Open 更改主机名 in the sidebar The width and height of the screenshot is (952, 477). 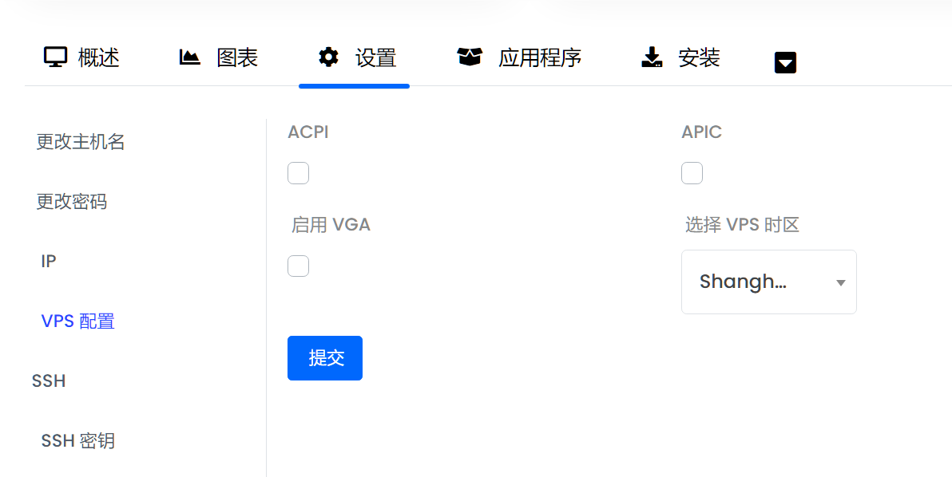[x=81, y=142]
